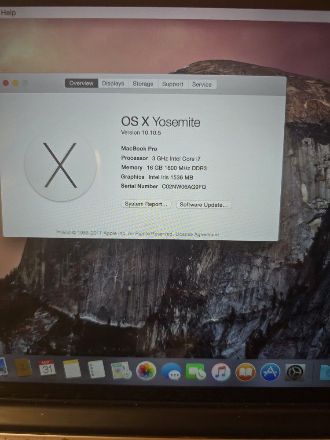Viewport: 330px width, 440px height.
Task: Click the Processor 3 GHz Intel Core i7 text
Action: [161, 158]
